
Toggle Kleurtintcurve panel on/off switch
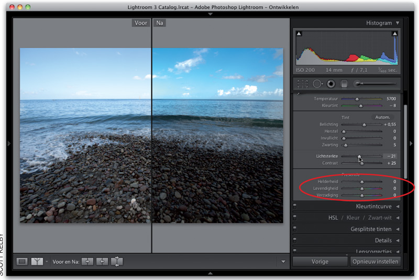coord(295,206)
